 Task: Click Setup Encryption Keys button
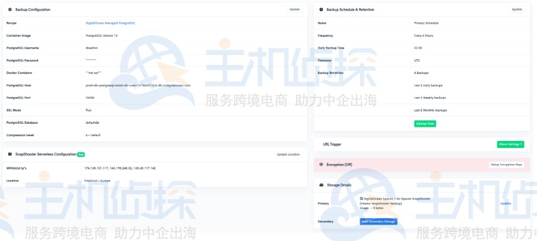(x=507, y=165)
